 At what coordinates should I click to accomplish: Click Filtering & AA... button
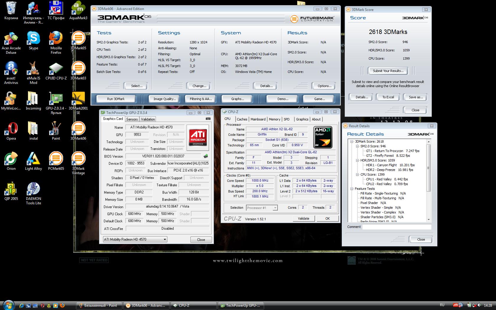pyautogui.click(x=201, y=99)
